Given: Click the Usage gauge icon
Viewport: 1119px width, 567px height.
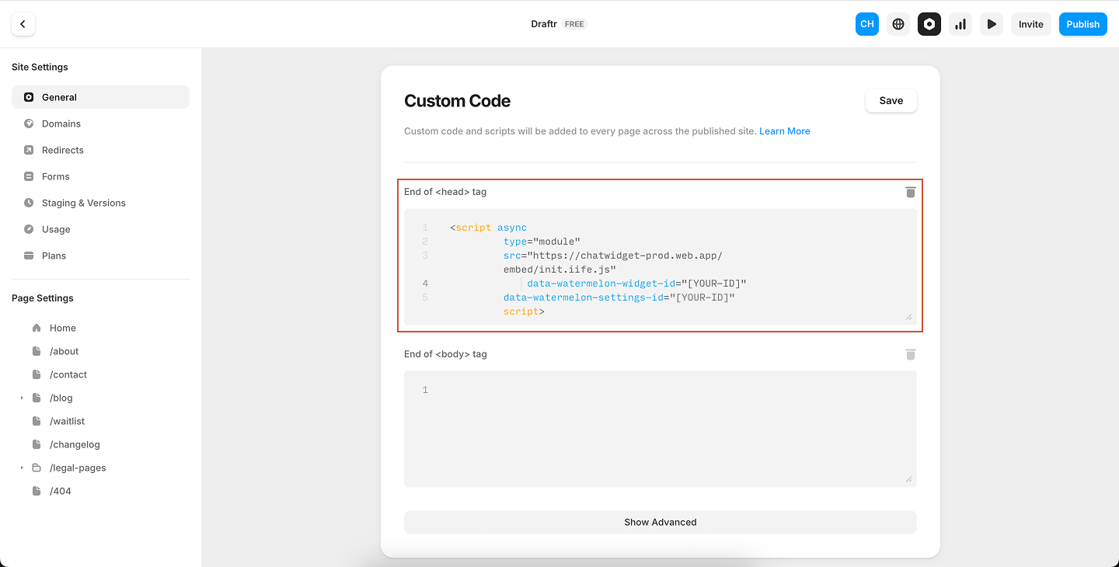Looking at the screenshot, I should point(29,229).
